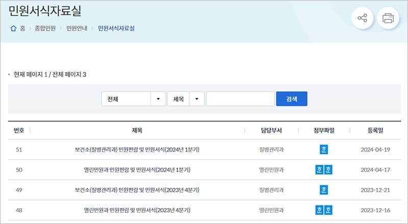Viewport: 408px width, 224px height.
Task: Download first HWP attachment for post 48
Action: [x=319, y=210]
